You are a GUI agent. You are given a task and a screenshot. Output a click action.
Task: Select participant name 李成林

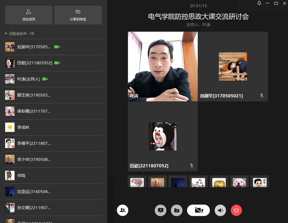(23, 127)
